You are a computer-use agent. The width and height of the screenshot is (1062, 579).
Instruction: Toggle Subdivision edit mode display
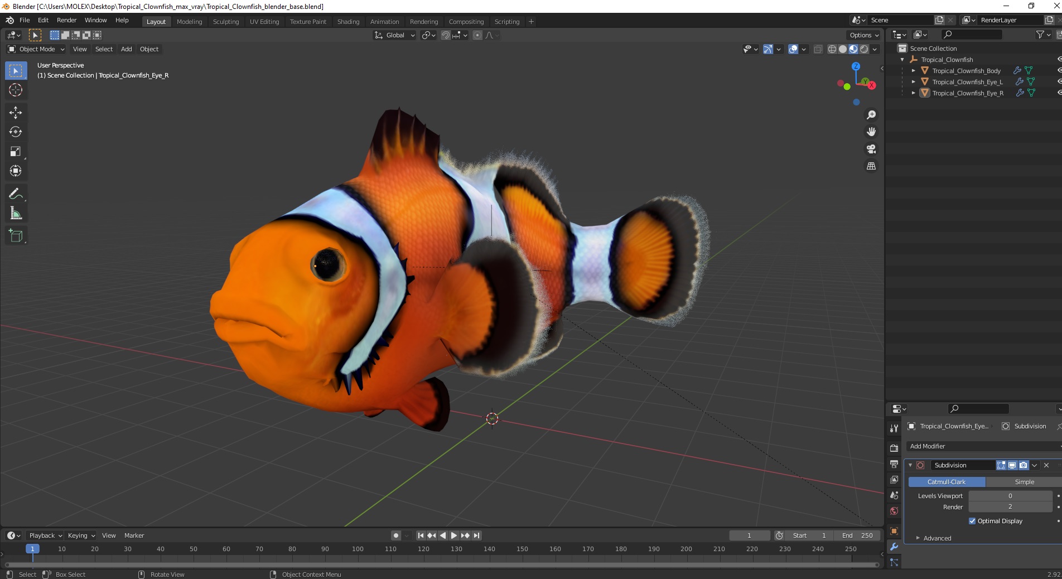[1001, 465]
